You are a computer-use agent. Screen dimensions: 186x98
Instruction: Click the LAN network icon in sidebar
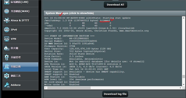point(7,2)
